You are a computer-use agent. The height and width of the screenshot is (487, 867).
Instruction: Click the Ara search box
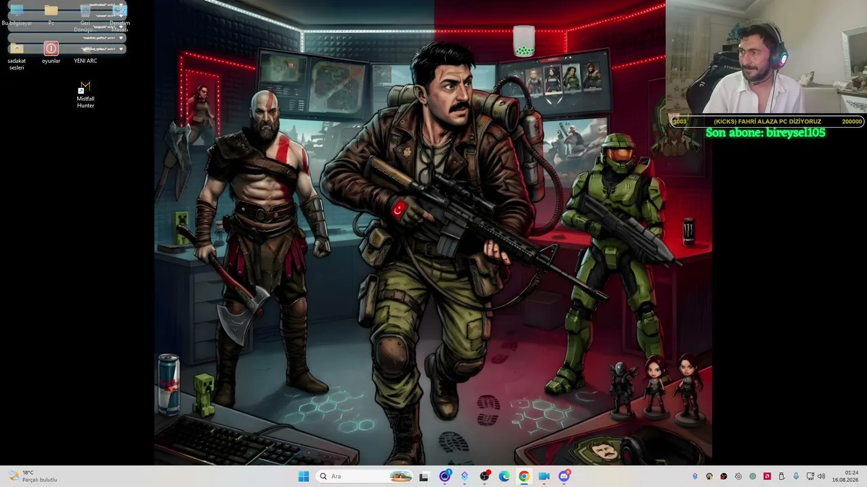365,476
